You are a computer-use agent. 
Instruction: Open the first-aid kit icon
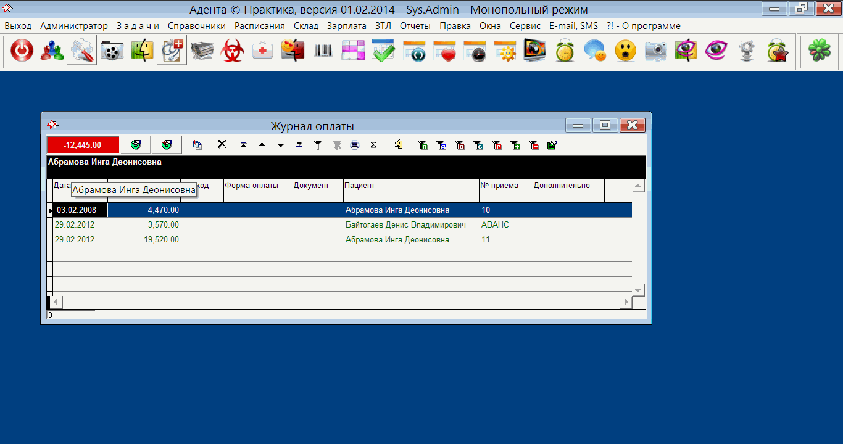point(263,51)
